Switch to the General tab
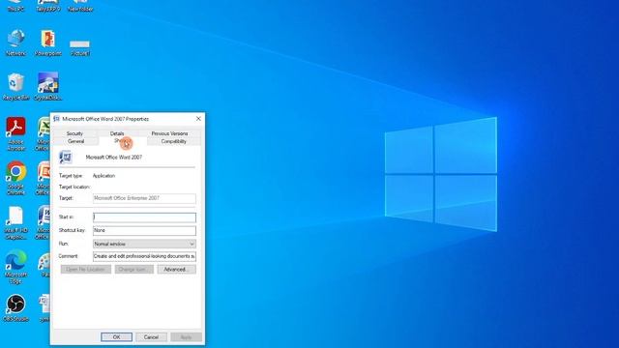The height and width of the screenshot is (348, 619). [75, 141]
